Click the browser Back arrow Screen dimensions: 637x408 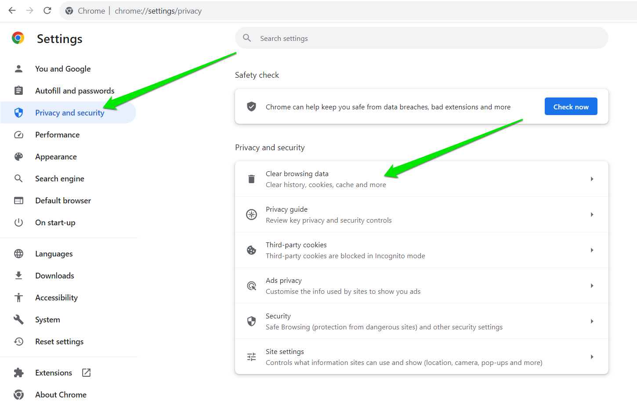pyautogui.click(x=12, y=11)
